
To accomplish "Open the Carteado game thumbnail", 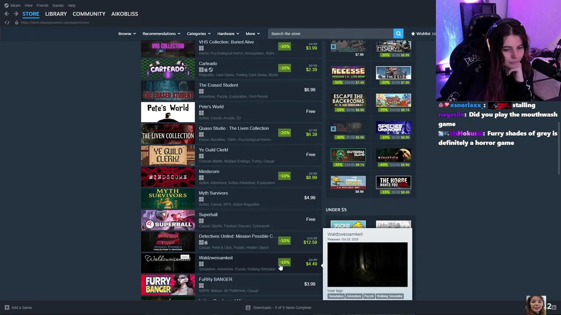I will pos(168,69).
